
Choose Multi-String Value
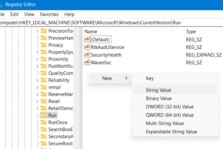coord(175,123)
